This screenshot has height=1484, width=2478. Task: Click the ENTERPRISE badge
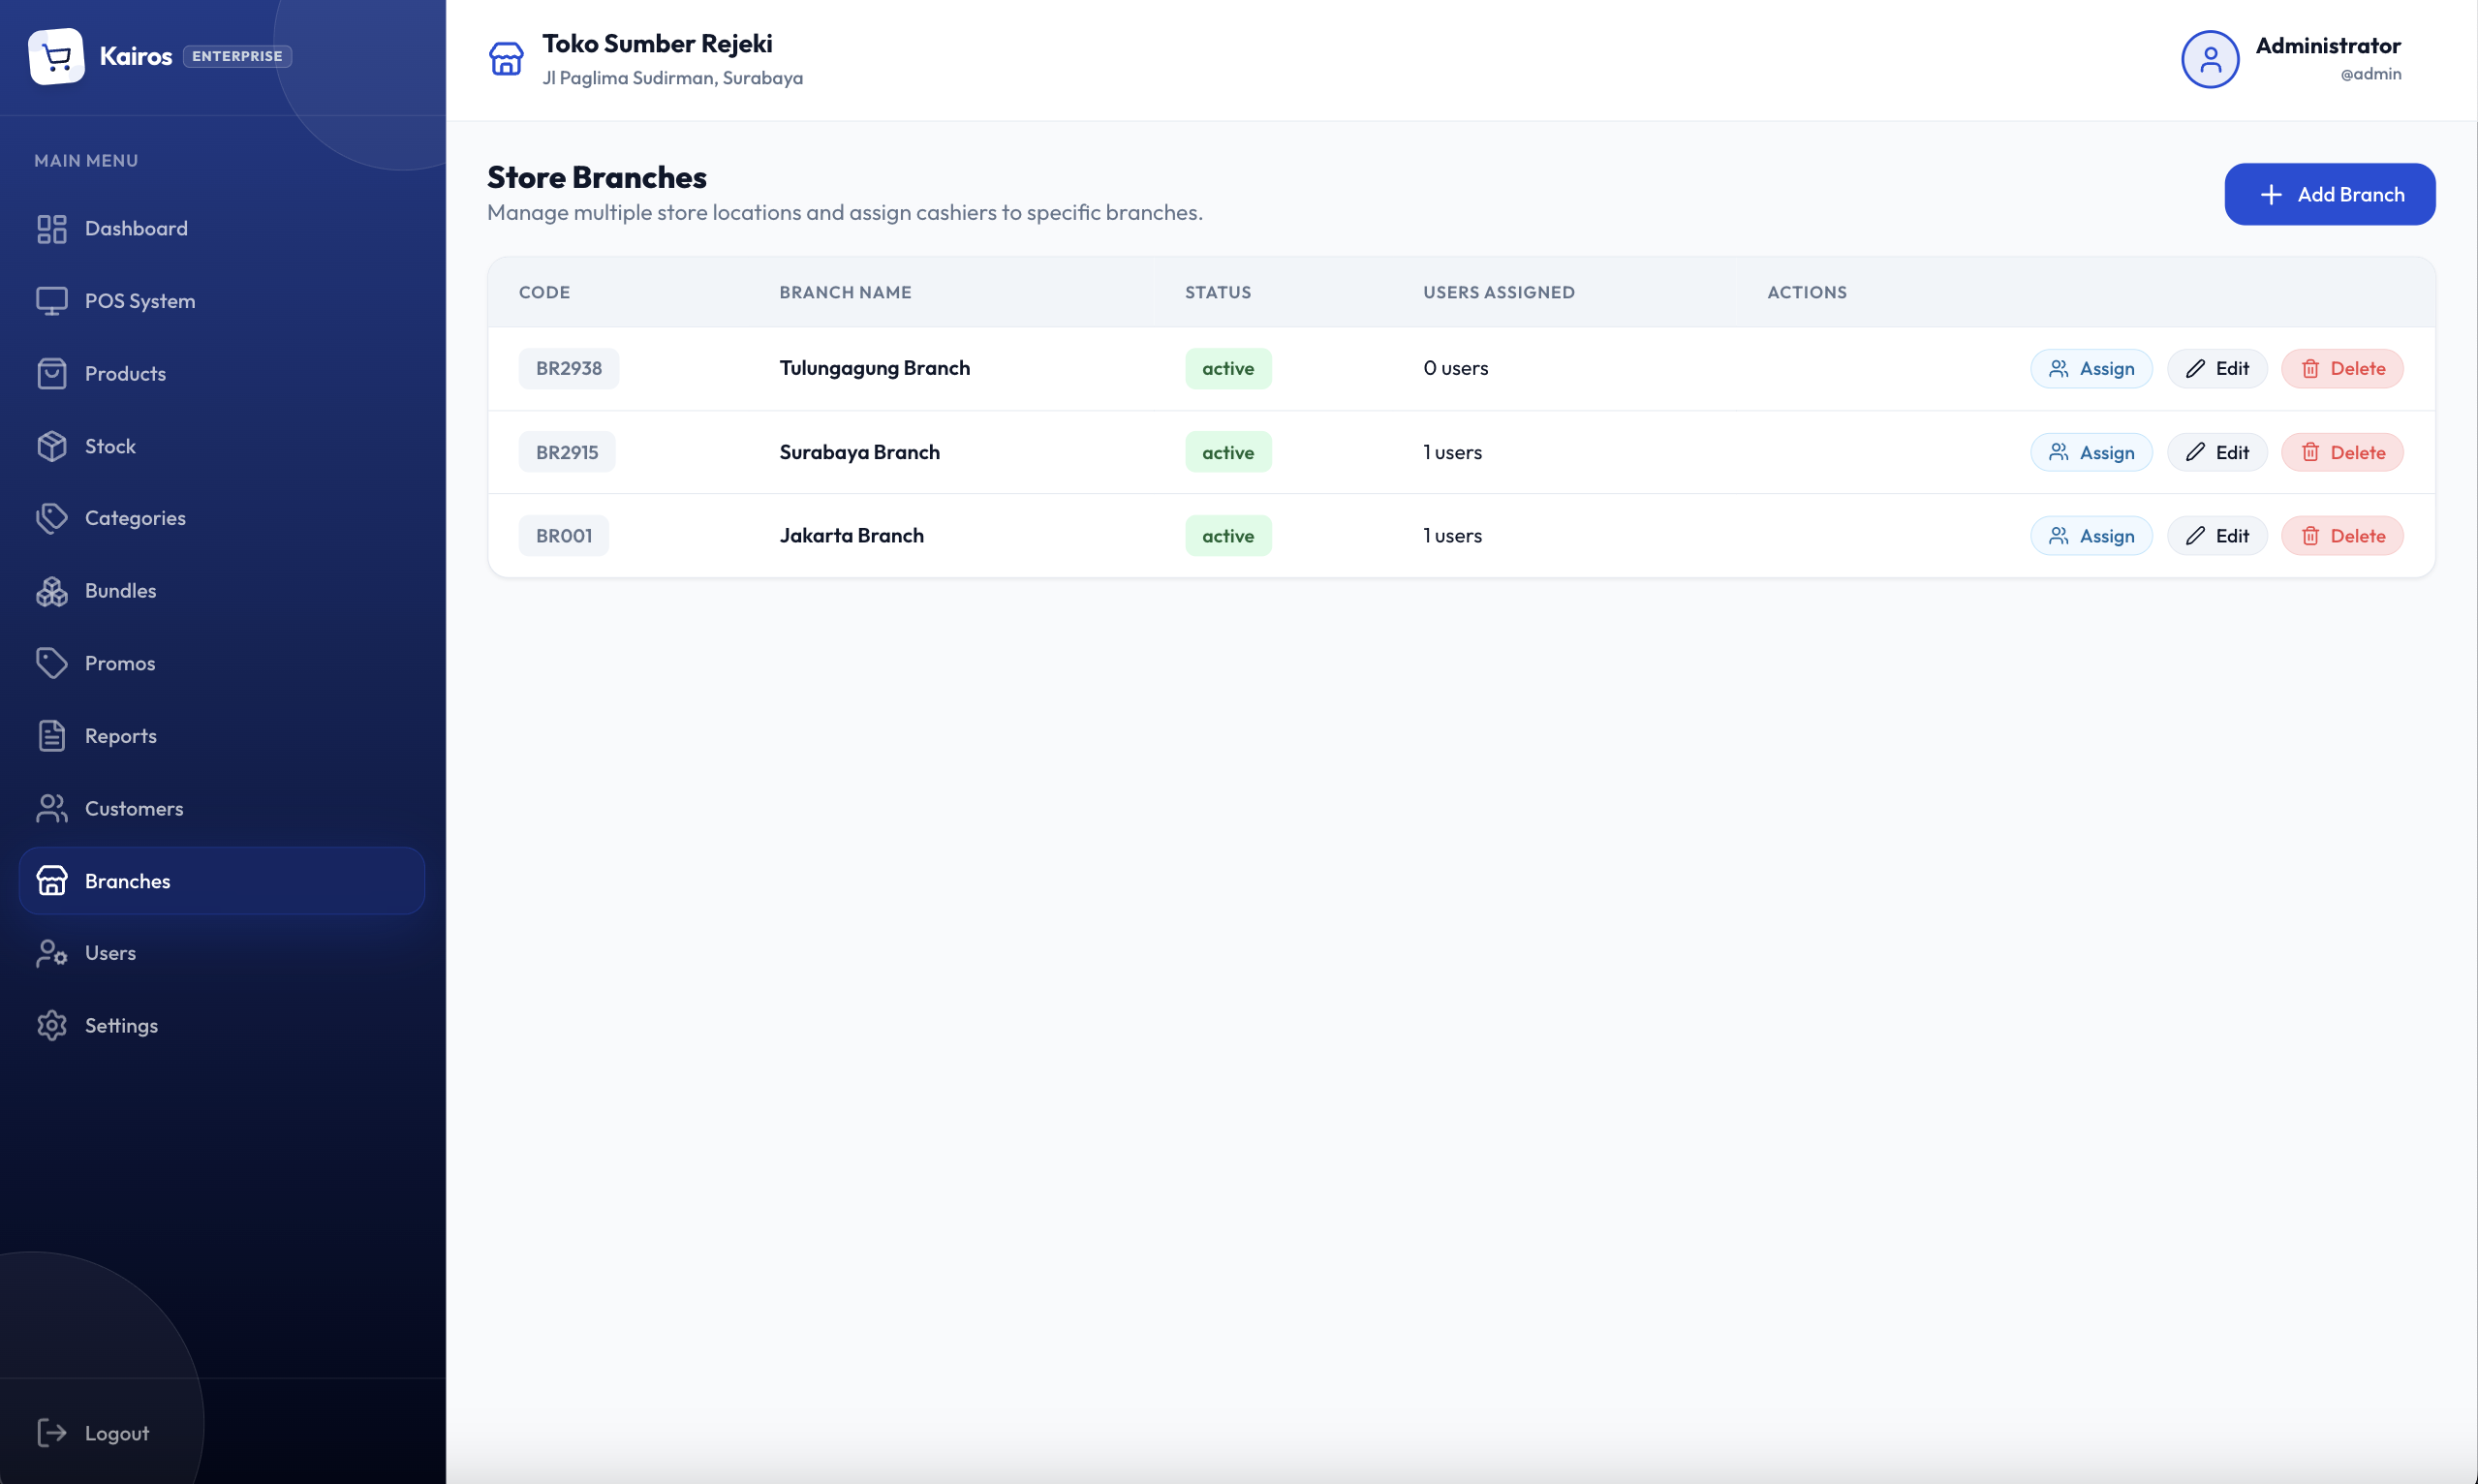click(237, 56)
